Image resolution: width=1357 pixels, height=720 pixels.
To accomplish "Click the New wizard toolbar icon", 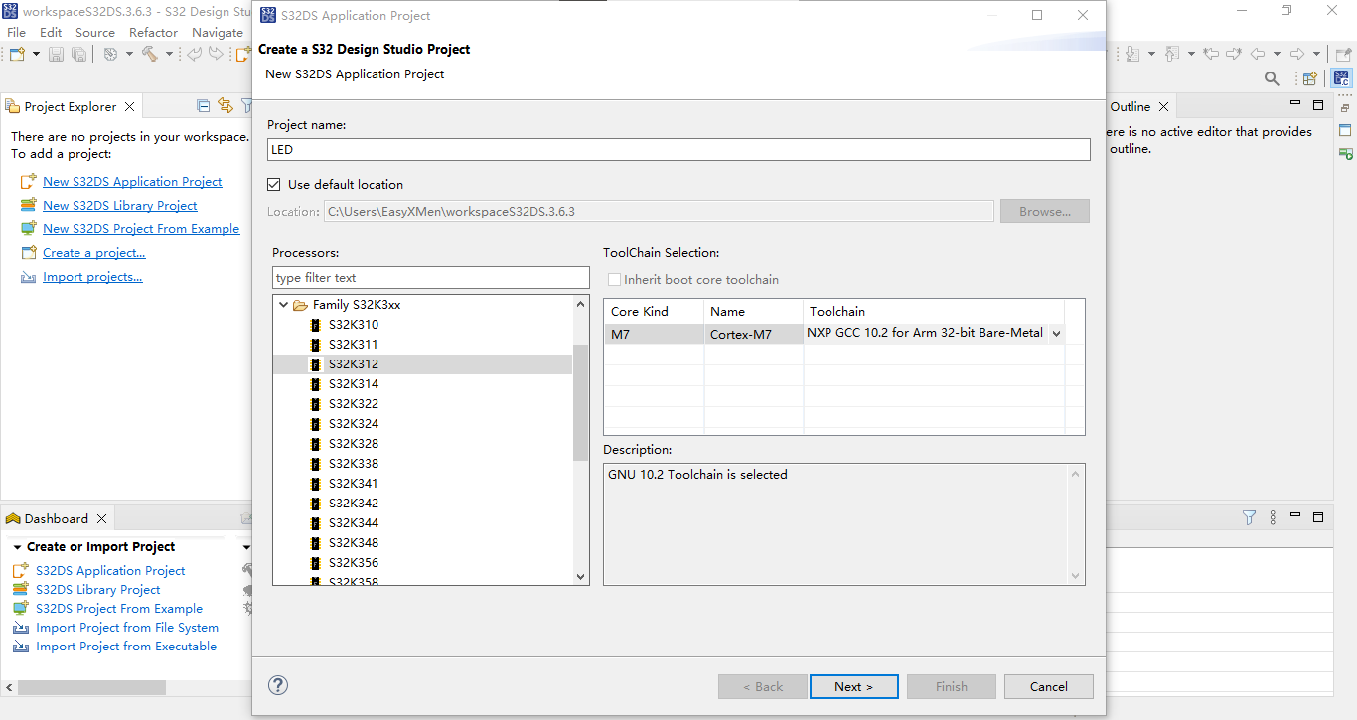I will click(17, 54).
